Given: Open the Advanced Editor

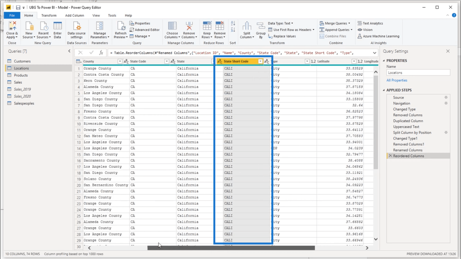Looking at the screenshot, I should point(144,30).
